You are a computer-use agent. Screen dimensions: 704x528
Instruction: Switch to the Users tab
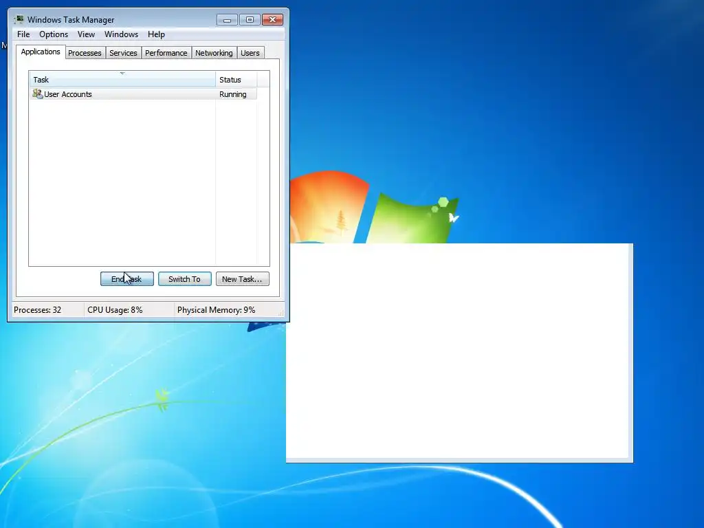pyautogui.click(x=250, y=53)
